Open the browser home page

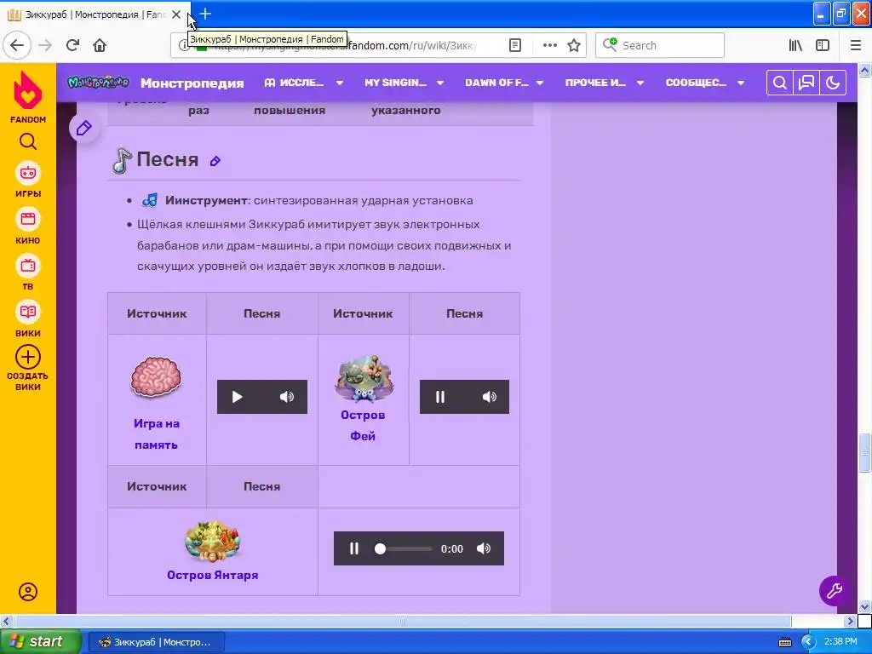(100, 45)
